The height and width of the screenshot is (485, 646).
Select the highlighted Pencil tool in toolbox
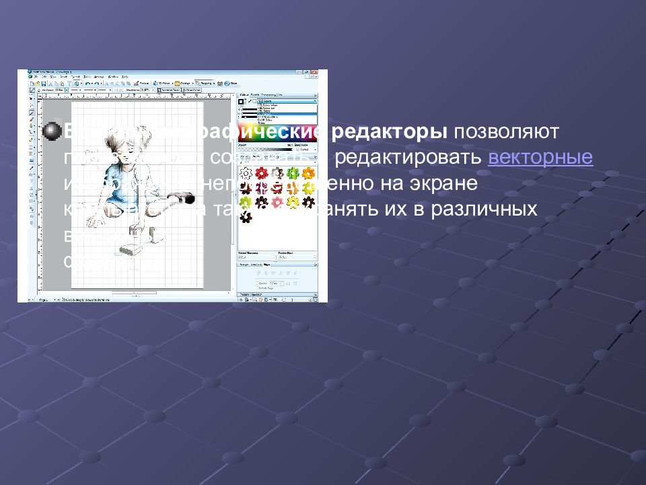[32, 113]
